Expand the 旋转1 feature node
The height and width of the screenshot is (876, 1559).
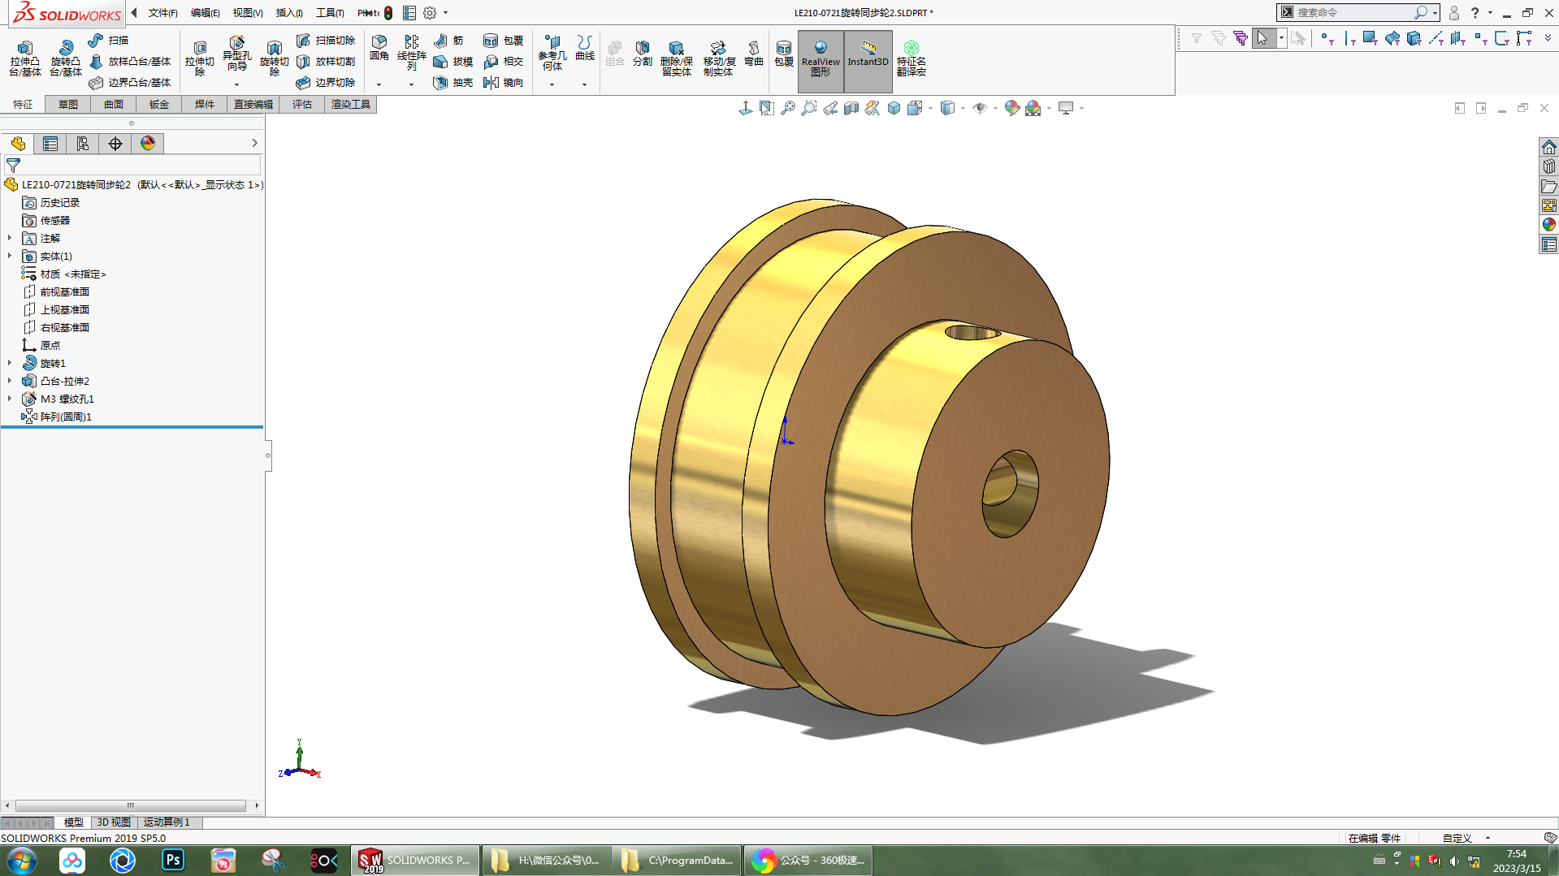click(10, 363)
